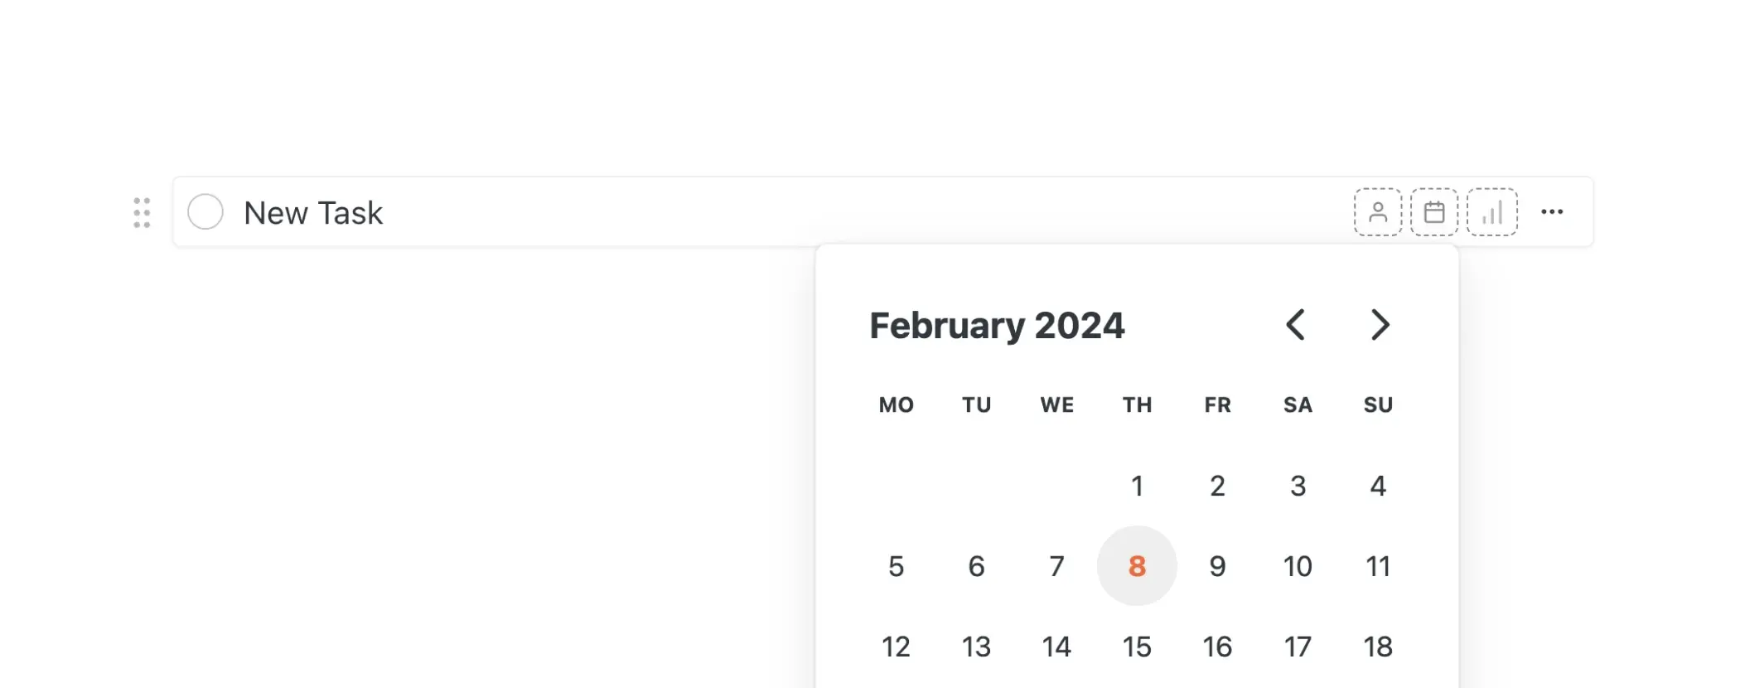Choose February 14 as the date
Viewport: 1740px width, 688px height.
(1056, 647)
